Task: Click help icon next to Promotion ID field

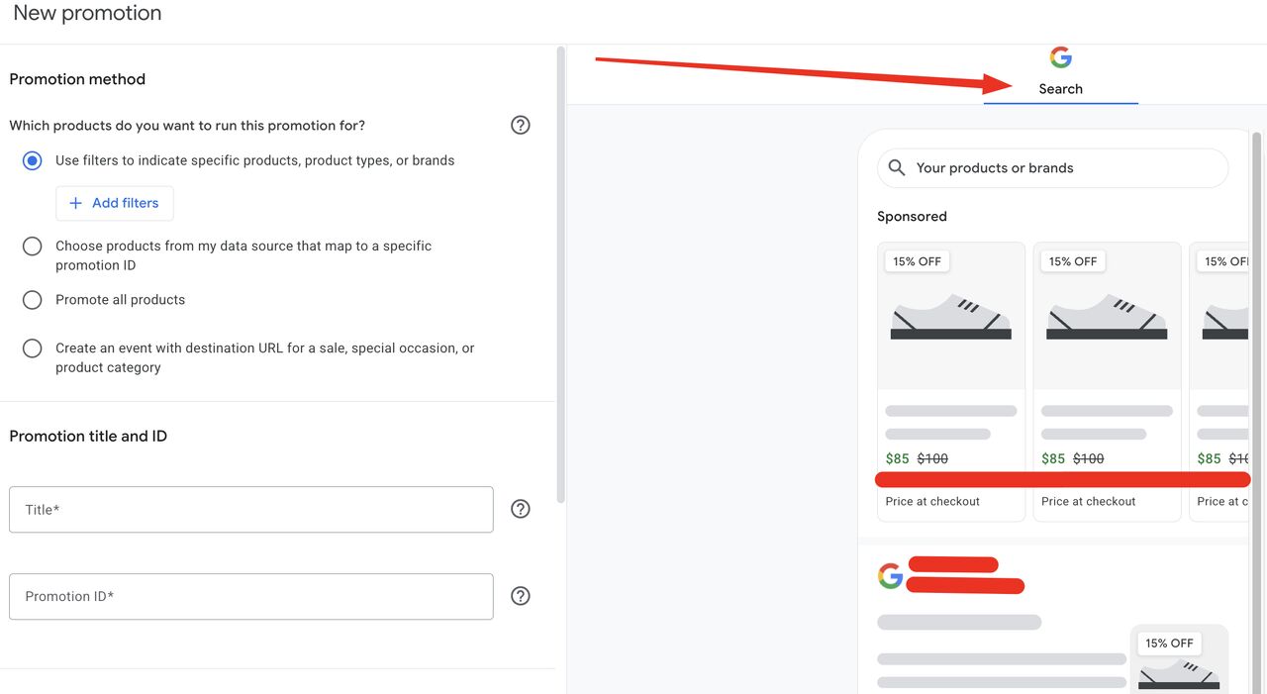Action: (x=520, y=596)
